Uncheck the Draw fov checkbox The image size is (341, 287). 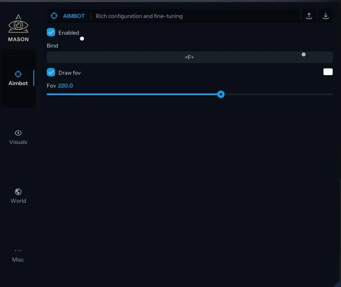[x=51, y=72]
